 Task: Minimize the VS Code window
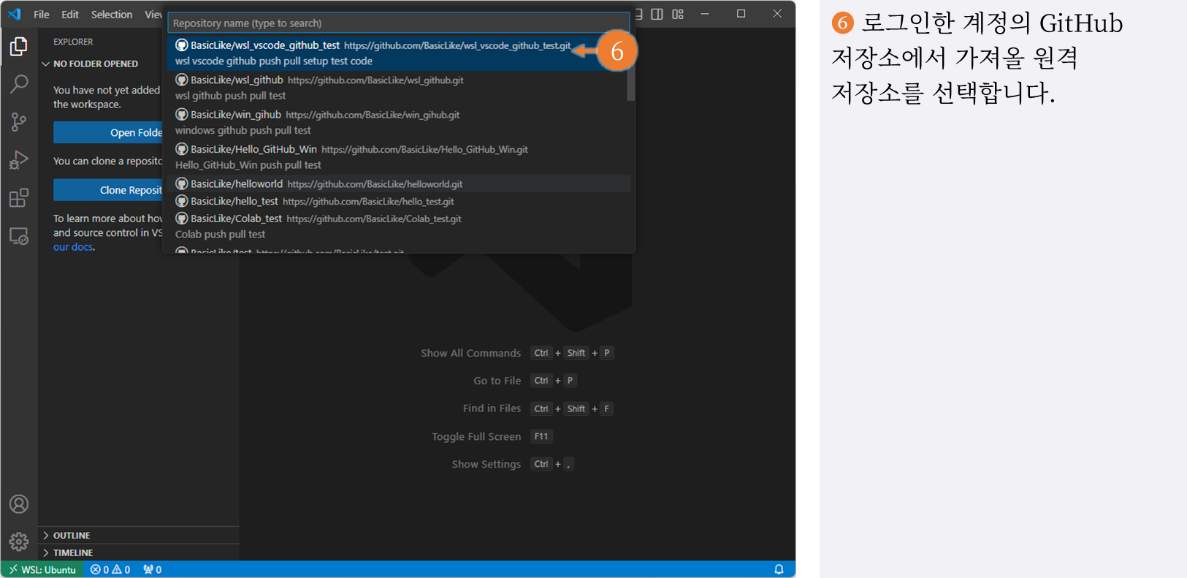[x=705, y=14]
